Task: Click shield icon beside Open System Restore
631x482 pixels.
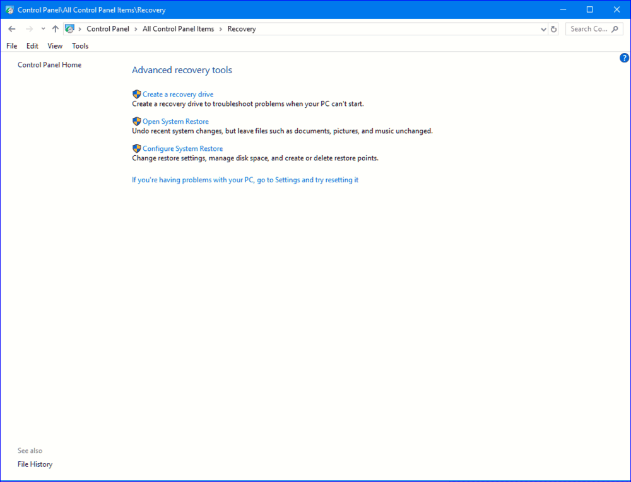Action: [136, 121]
